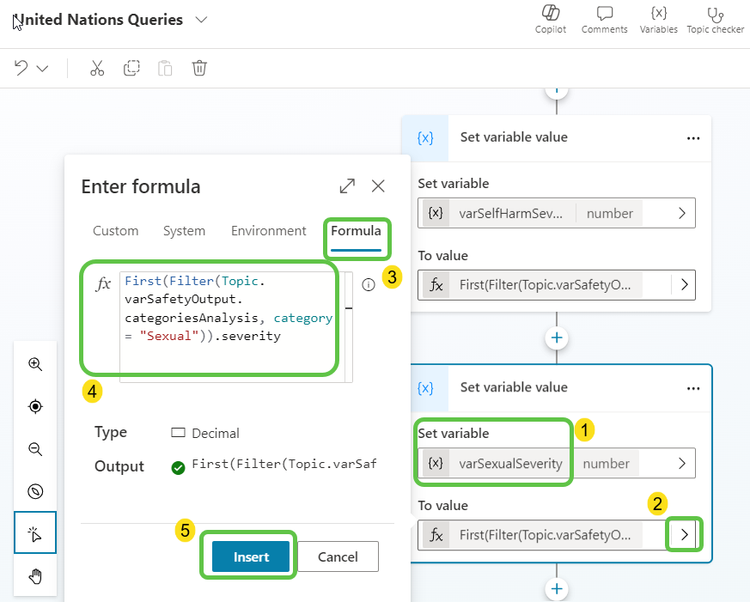Click the Delete trash icon
Viewport: 750px width, 602px height.
pos(199,69)
